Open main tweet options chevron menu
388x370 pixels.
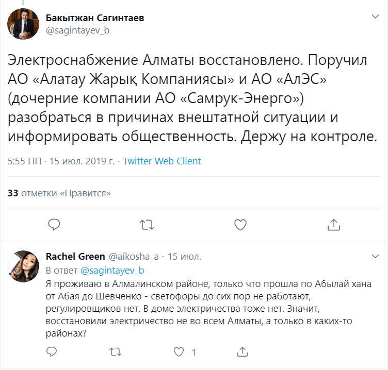tap(375, 17)
